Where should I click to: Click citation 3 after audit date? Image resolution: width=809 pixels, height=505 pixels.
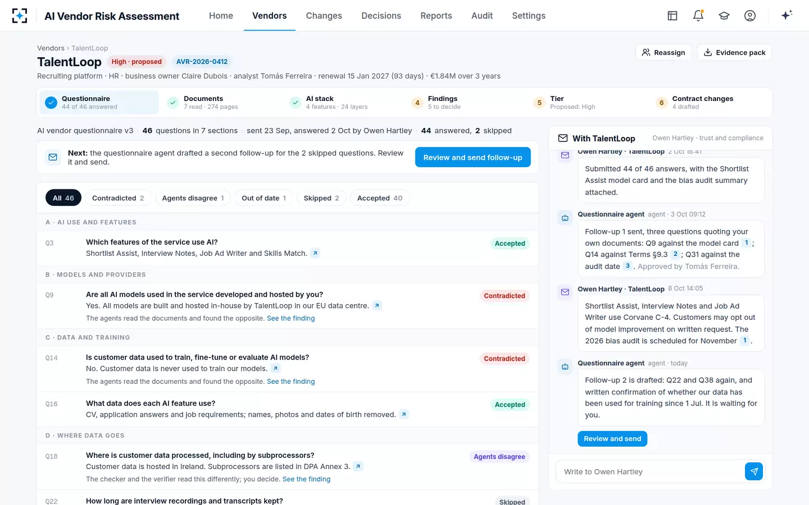tap(628, 266)
